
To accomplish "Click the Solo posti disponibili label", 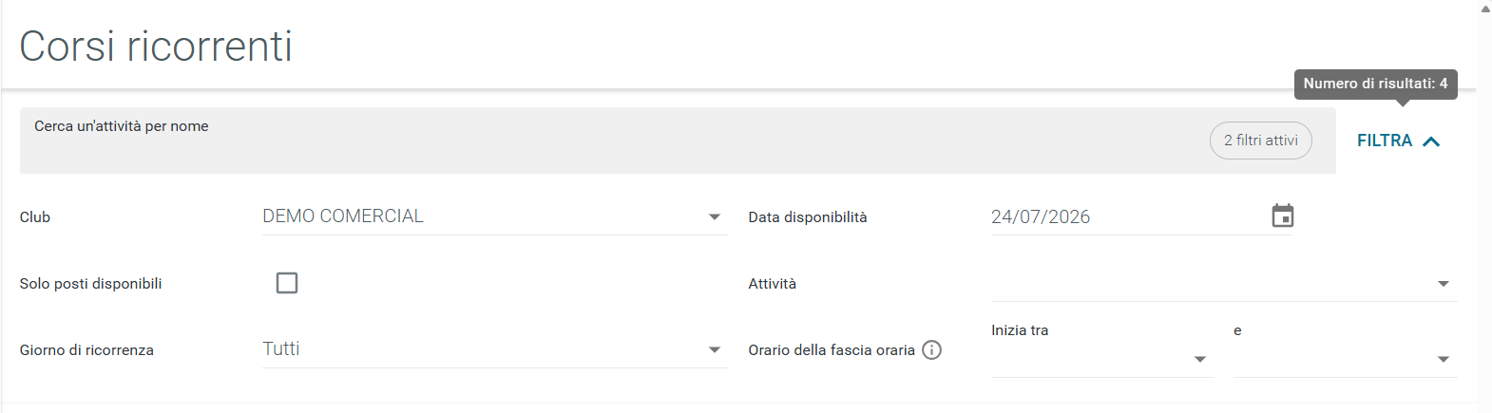I will pyautogui.click(x=90, y=284).
